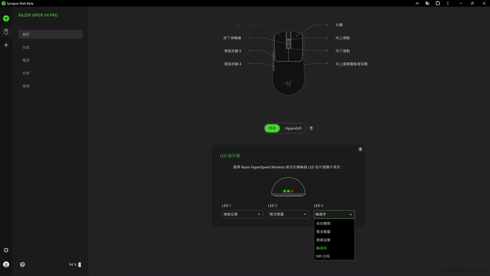Expand the LED 1 連線品質 dropdown

click(242, 214)
